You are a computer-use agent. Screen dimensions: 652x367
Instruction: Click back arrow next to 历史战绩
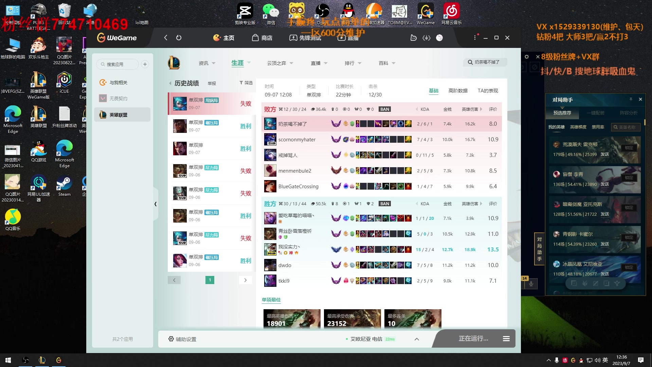[x=170, y=83]
